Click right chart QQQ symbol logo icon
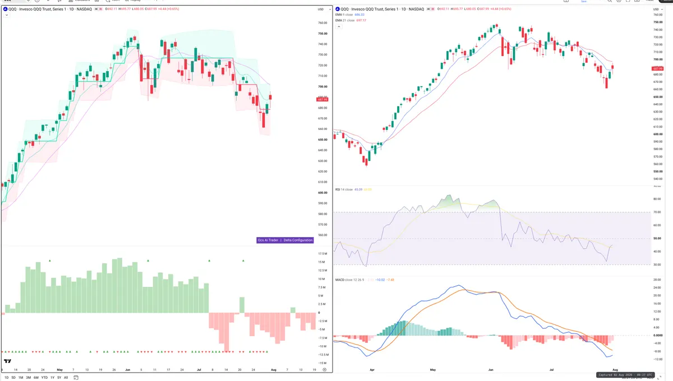Image resolution: width=673 pixels, height=381 pixels. [338, 10]
